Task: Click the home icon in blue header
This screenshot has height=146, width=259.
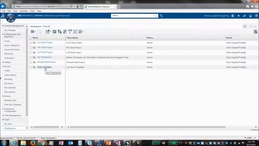Action: click(x=251, y=16)
